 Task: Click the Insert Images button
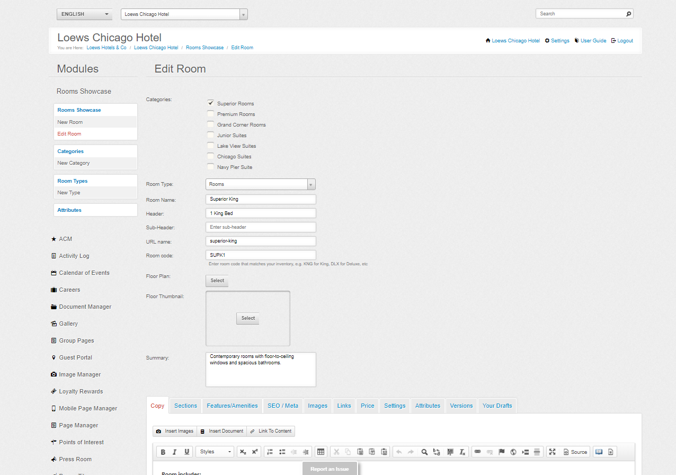pyautogui.click(x=175, y=431)
